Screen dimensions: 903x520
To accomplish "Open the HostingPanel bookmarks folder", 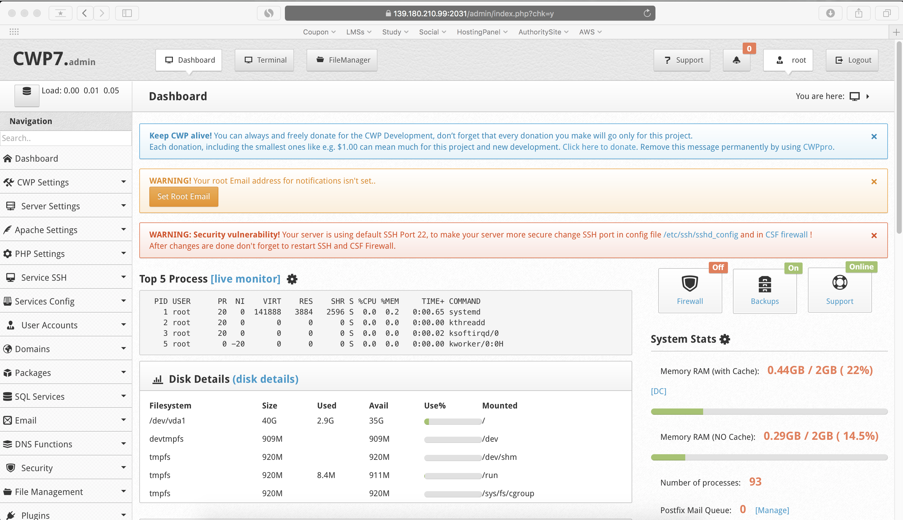I will tap(482, 32).
